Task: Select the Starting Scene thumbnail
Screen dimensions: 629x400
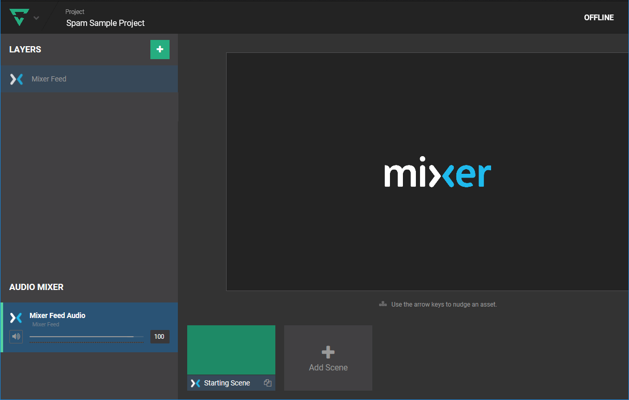Action: tap(231, 349)
